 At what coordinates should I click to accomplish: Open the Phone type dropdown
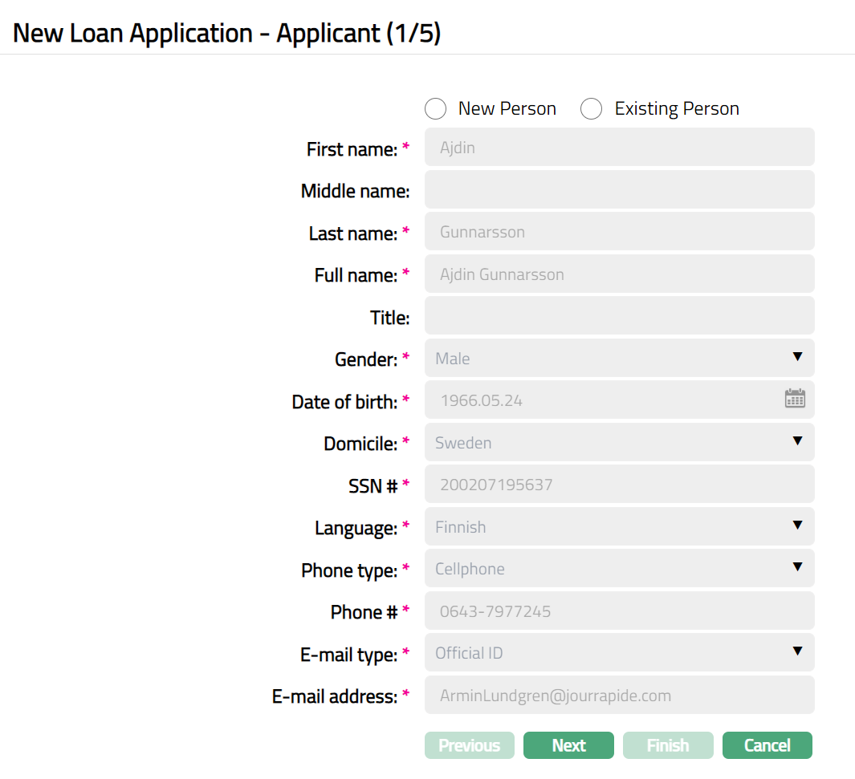coord(619,568)
